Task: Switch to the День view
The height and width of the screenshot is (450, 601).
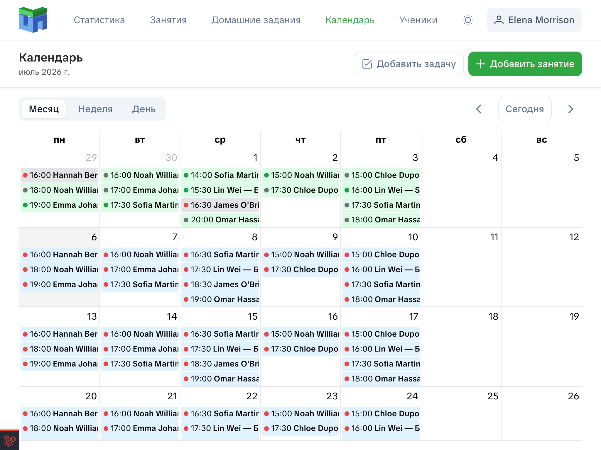Action: (x=144, y=109)
